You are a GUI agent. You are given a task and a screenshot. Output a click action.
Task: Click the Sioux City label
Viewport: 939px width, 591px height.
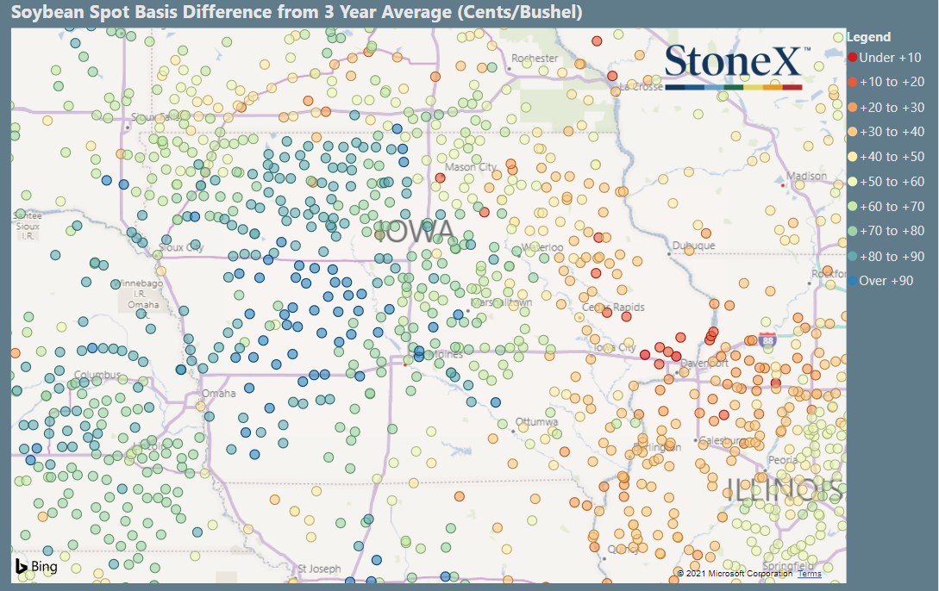(x=181, y=247)
